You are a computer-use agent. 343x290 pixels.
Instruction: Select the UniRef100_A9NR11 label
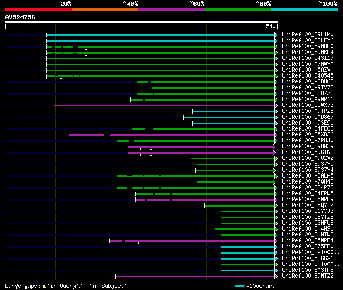coord(308,100)
